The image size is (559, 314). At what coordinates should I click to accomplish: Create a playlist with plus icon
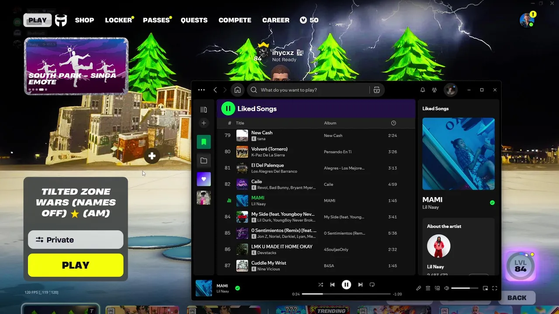(x=204, y=123)
